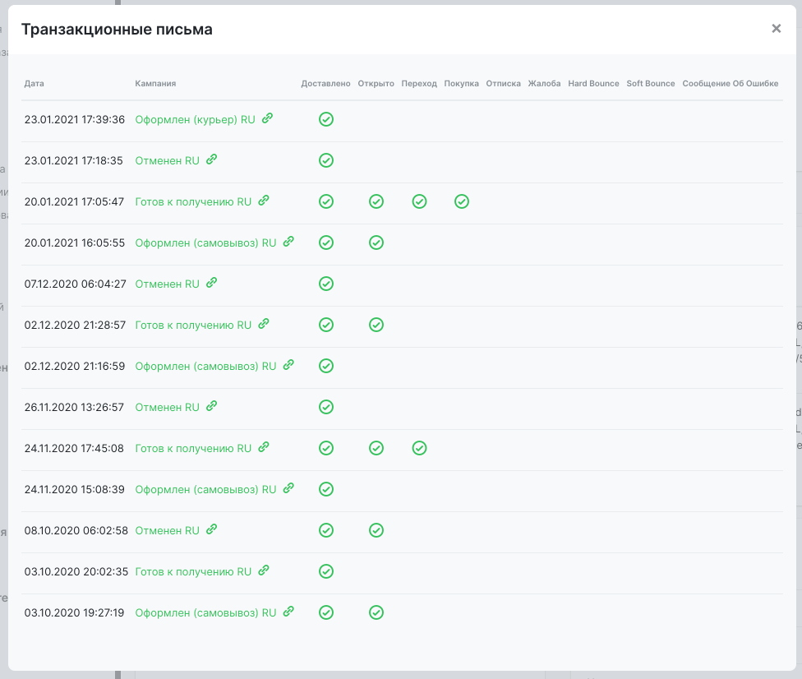
Task: Open link icon next to 07.12.2020 Отменен RU
Action: (x=212, y=283)
